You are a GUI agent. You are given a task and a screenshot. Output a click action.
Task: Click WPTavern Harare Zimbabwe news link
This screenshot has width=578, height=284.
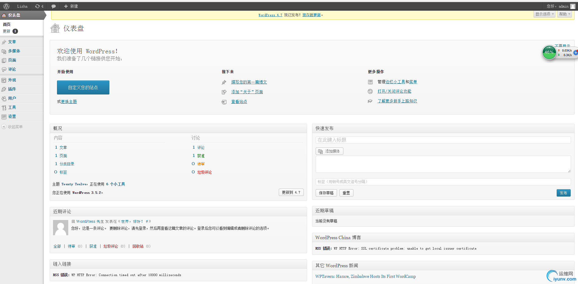tap(366, 276)
